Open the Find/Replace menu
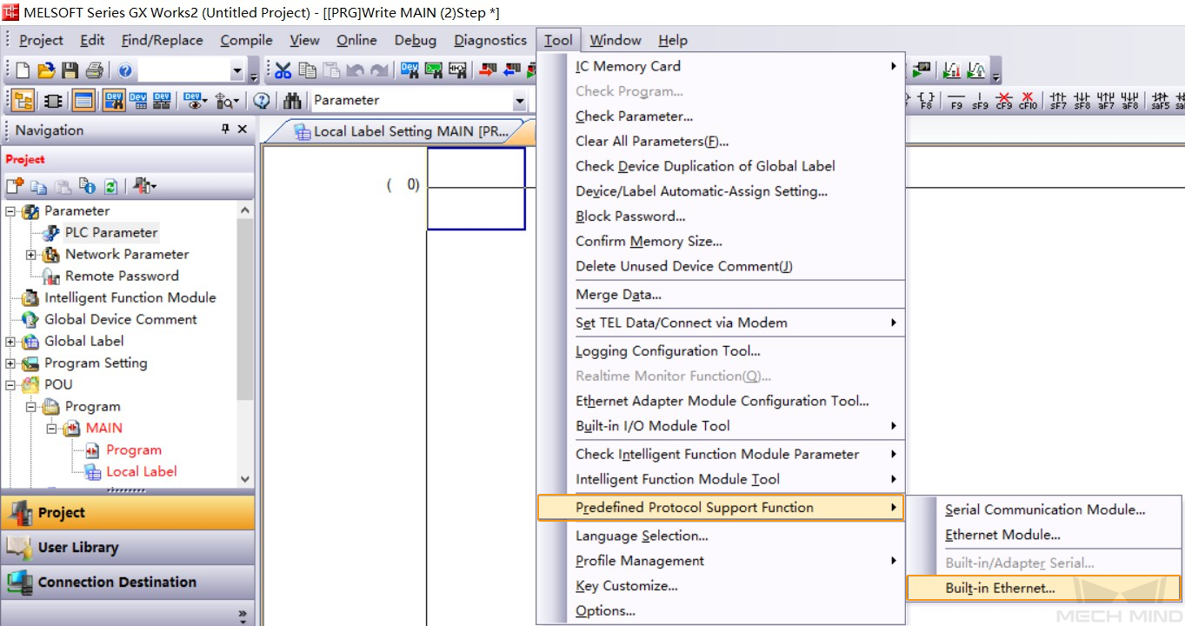 tap(162, 40)
